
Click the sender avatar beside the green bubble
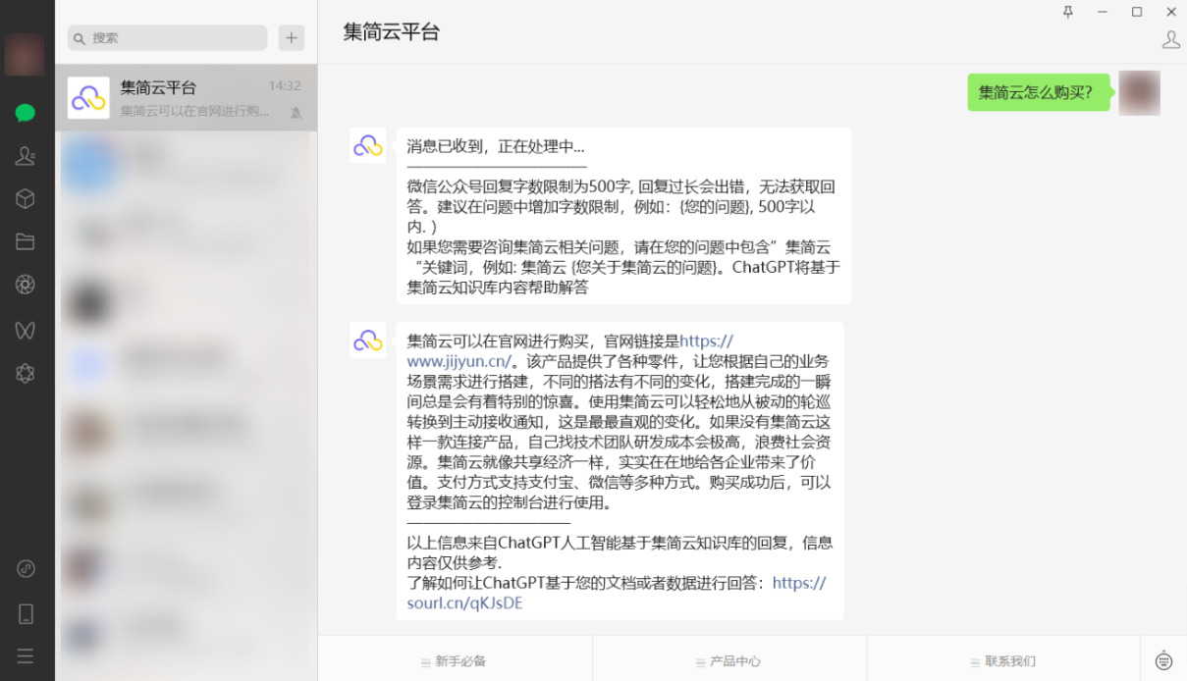[x=1140, y=92]
